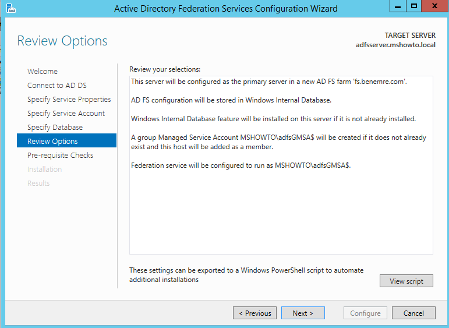Click the View script button
Viewport: 449px width, 328px height.
coord(406,281)
